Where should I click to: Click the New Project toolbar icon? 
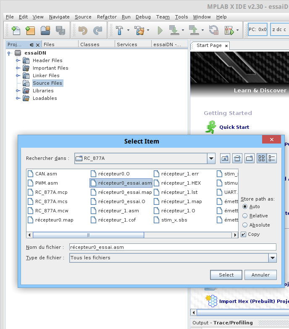[30, 30]
